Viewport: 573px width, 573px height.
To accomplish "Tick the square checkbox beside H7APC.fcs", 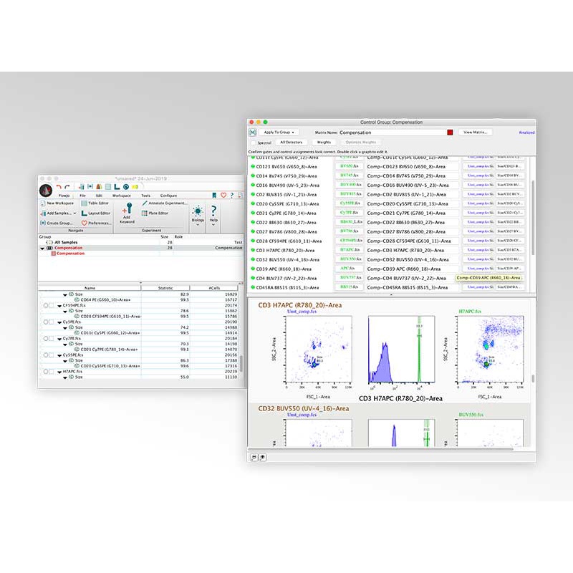I will click(x=52, y=372).
